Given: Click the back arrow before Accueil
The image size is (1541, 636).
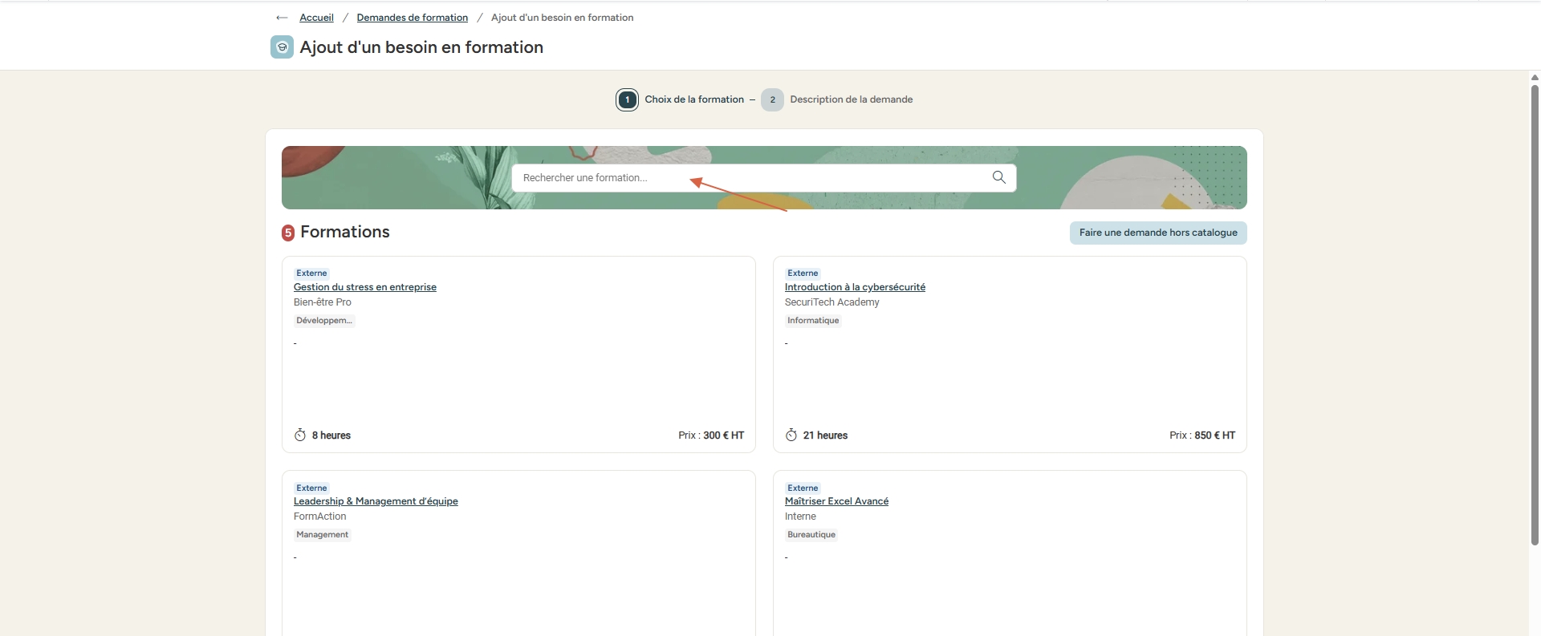Looking at the screenshot, I should click(x=282, y=18).
